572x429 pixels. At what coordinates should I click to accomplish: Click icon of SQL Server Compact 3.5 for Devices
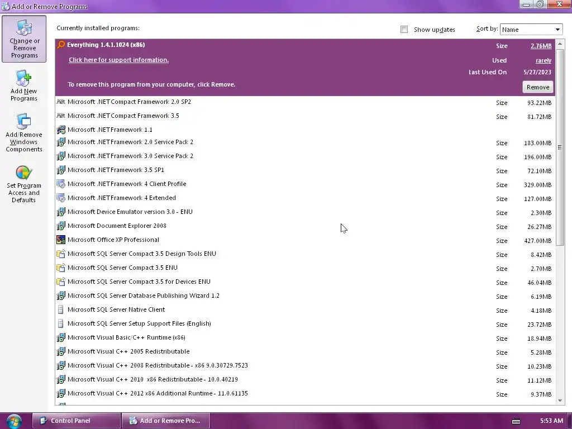(61, 282)
